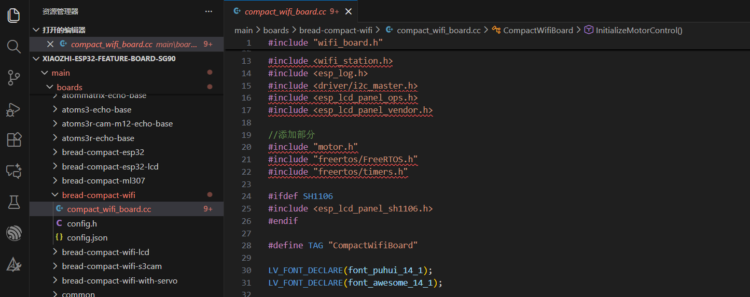
Task: Open the Chat panel icon
Action: (14, 171)
